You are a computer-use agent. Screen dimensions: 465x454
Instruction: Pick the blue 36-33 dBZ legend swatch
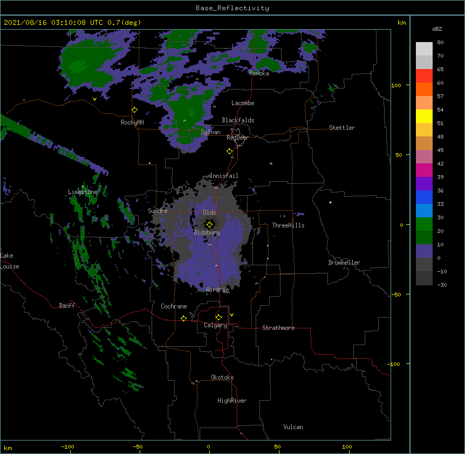pos(424,197)
